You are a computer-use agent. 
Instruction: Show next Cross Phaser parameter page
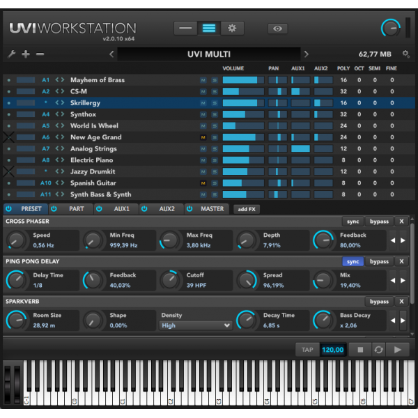pyautogui.click(x=403, y=240)
